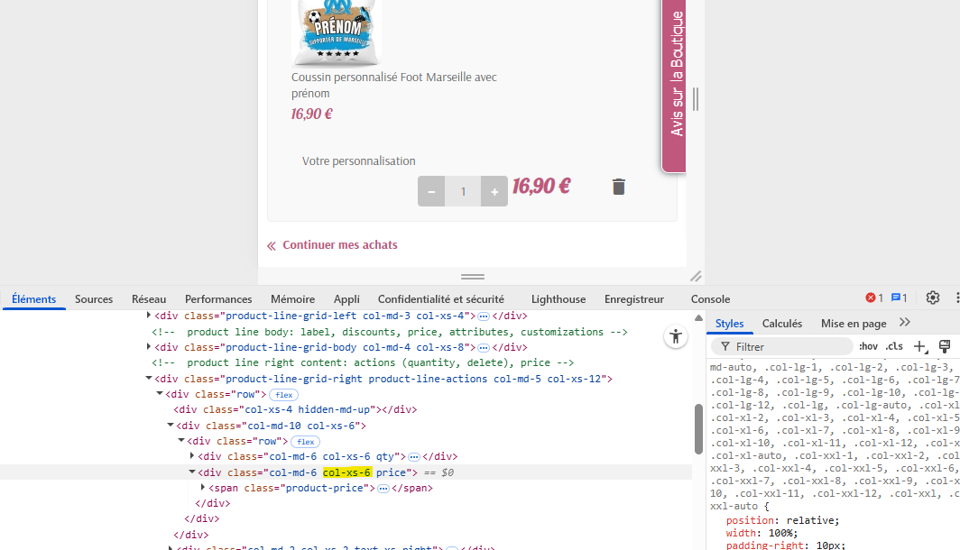This screenshot has width=960, height=550.
Task: Expand the col-xs-6 qty div
Action: [191, 456]
